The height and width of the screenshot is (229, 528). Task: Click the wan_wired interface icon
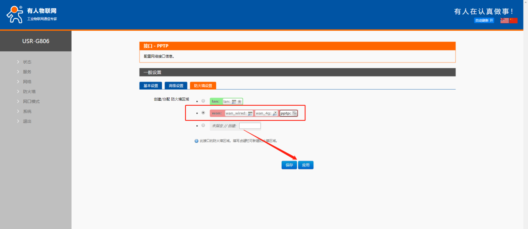(250, 113)
